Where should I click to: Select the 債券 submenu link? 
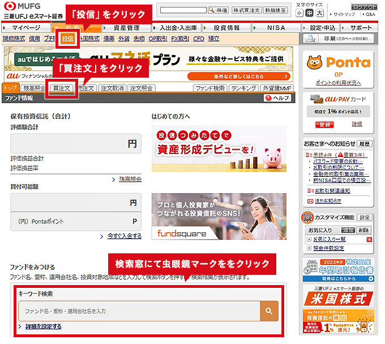[109, 39]
